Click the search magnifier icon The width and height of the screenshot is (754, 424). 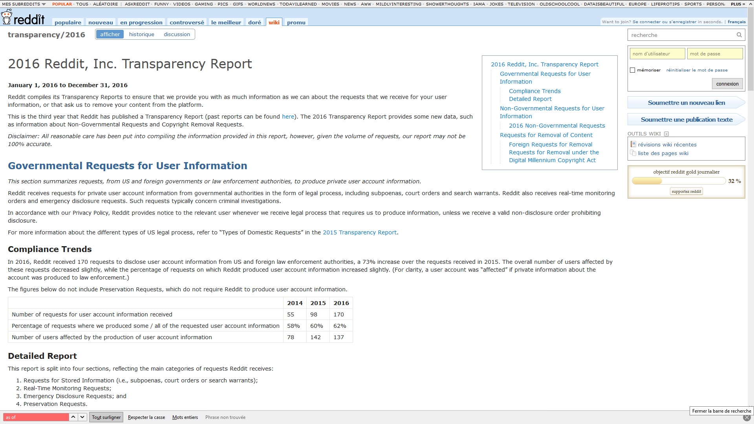coord(740,35)
